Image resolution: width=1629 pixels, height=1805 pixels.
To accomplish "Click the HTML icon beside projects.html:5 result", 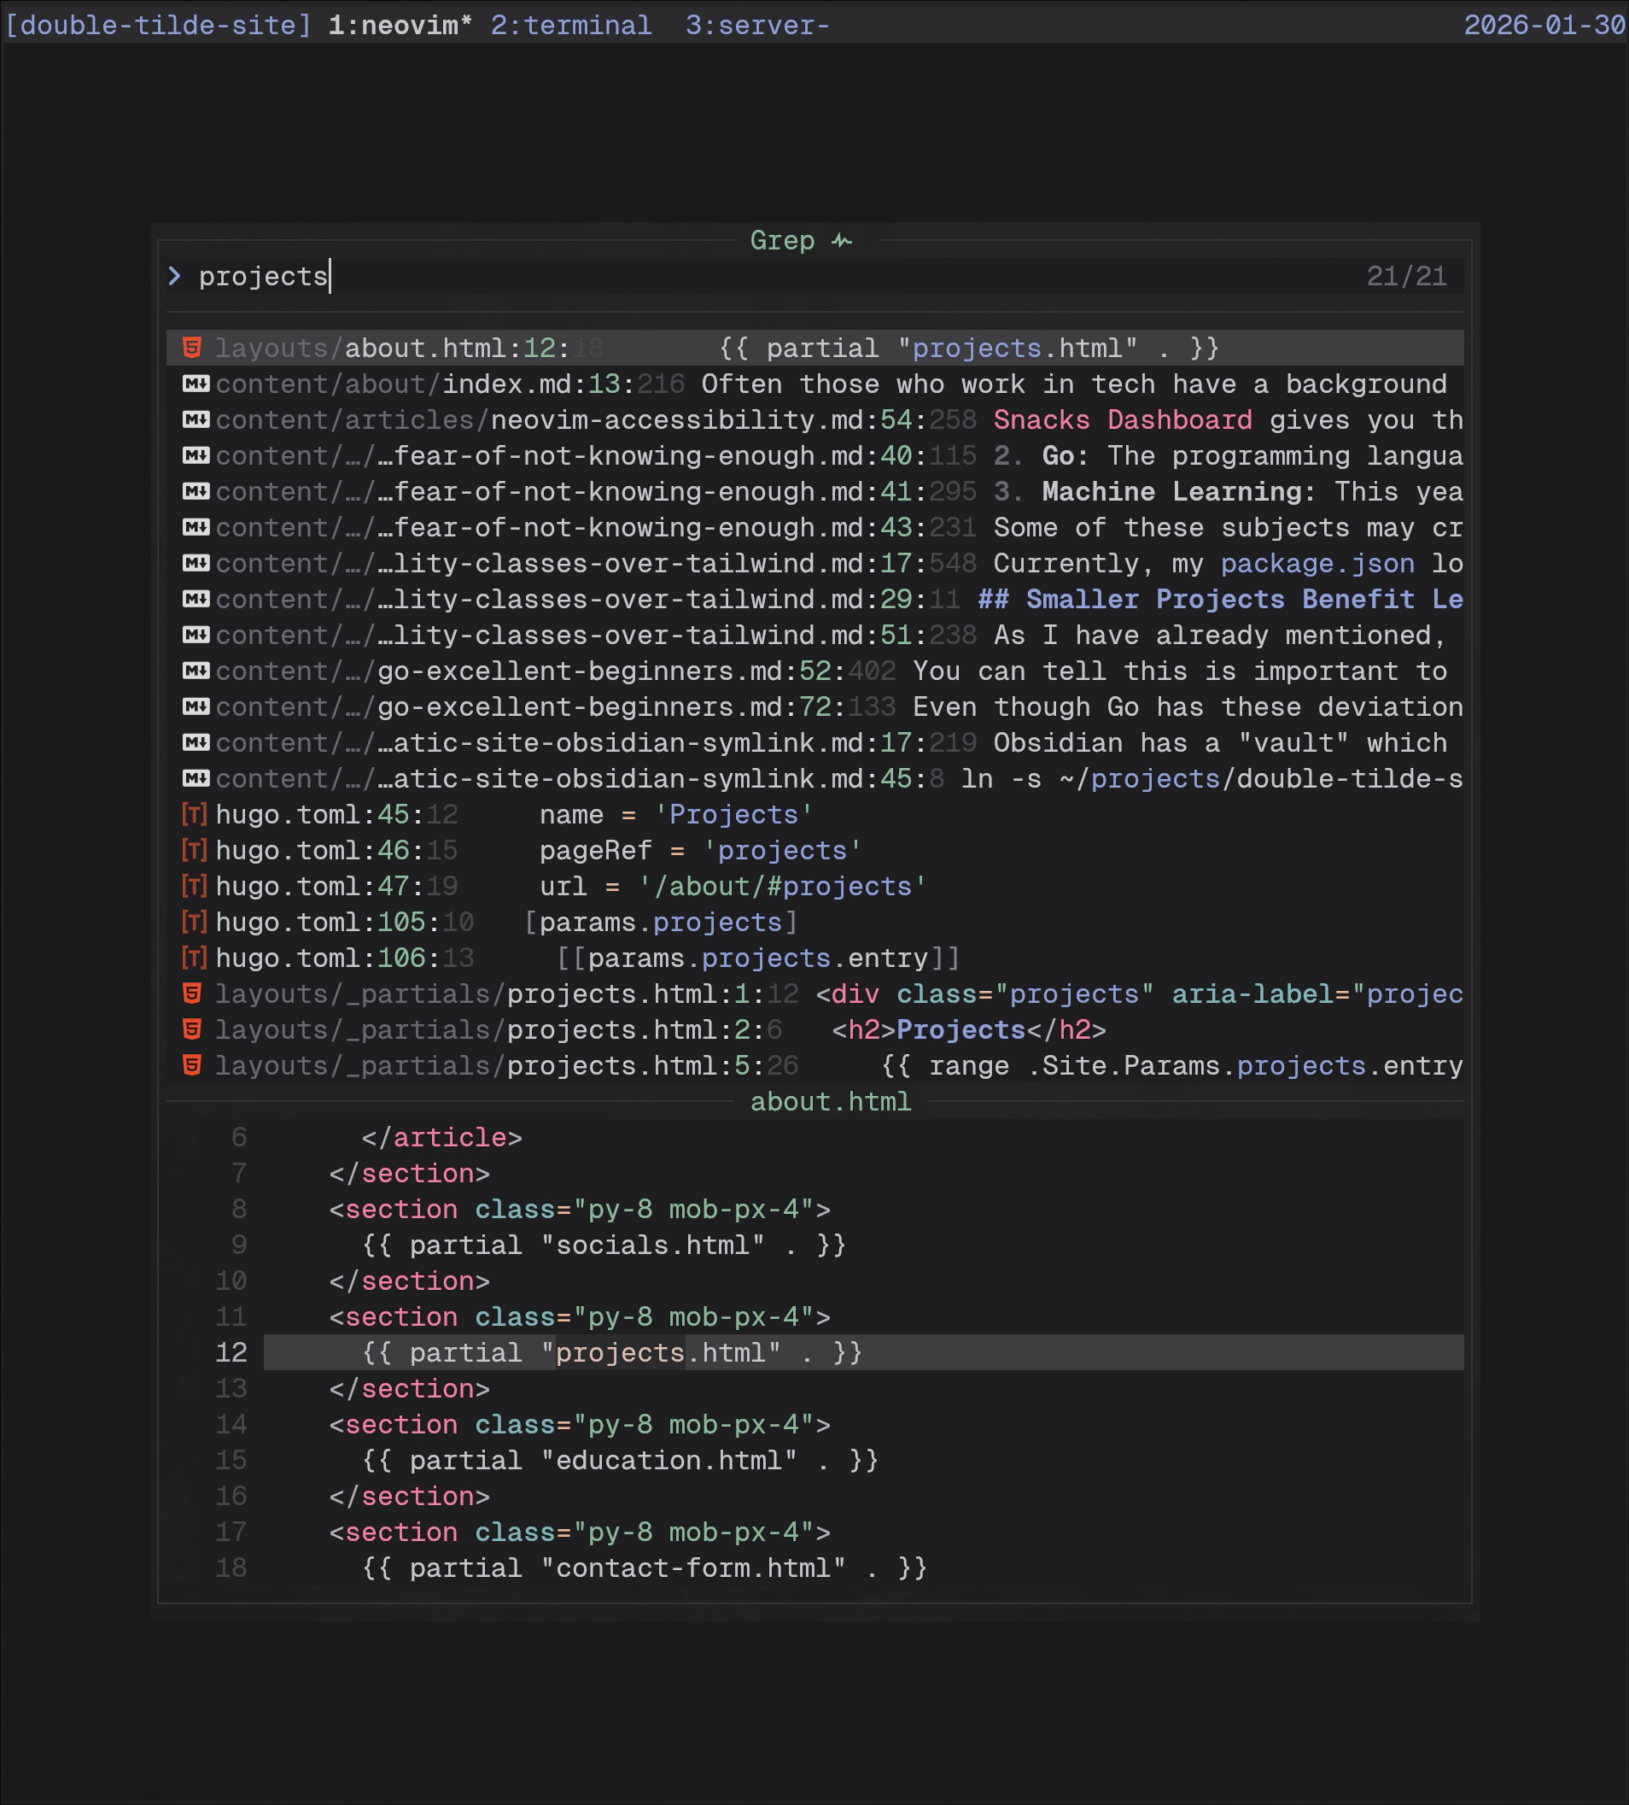I will click(x=192, y=1065).
